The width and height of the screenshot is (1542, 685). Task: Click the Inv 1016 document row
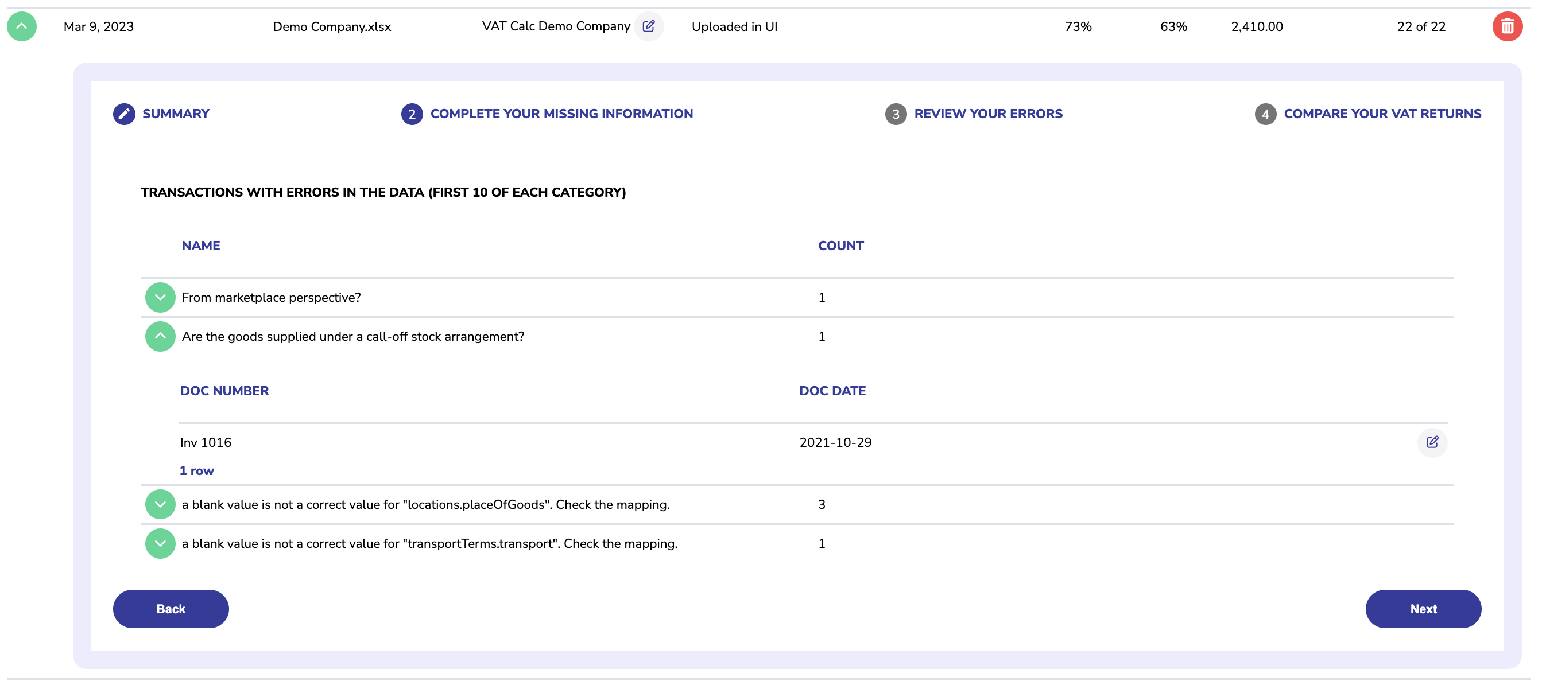pos(206,443)
